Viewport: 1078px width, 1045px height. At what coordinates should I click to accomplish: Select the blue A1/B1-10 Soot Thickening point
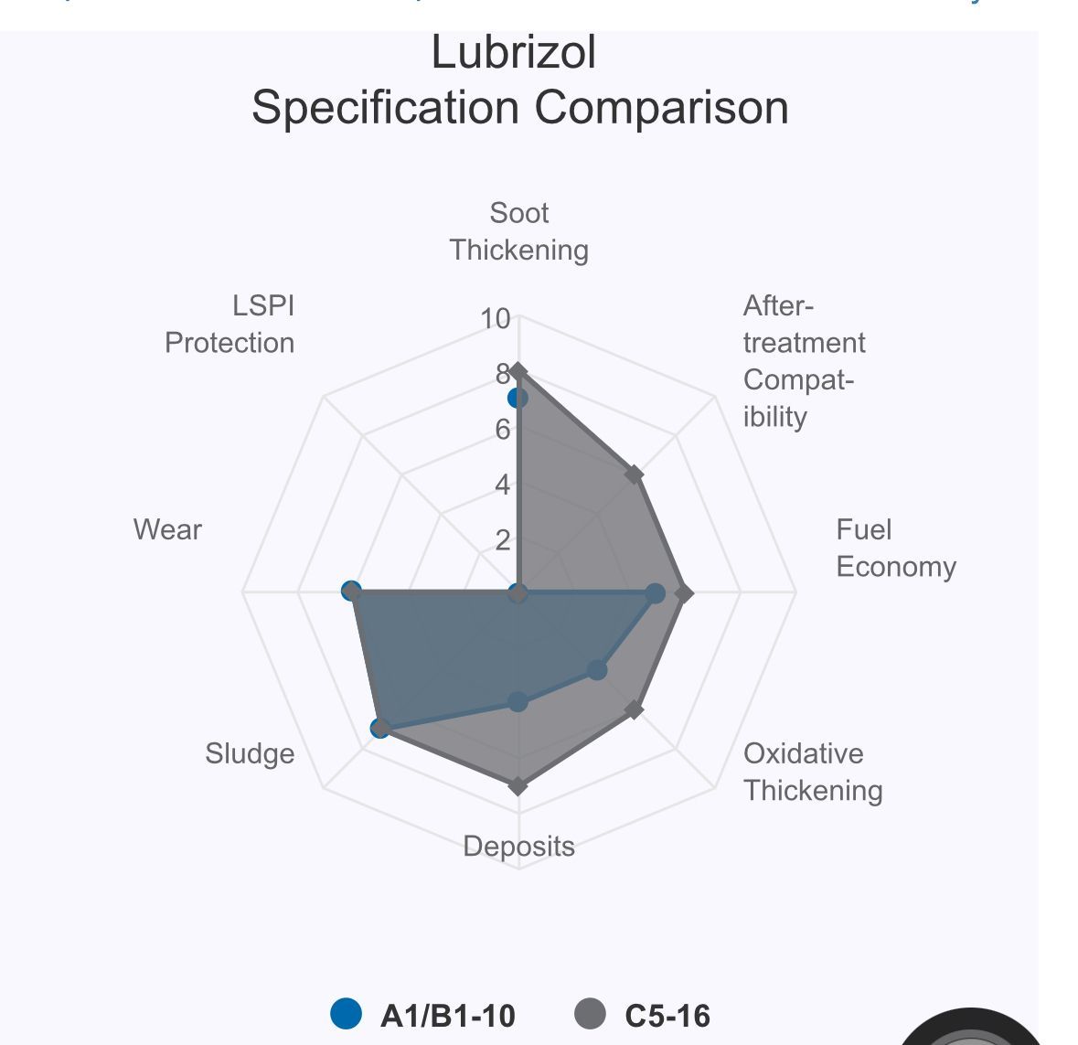[x=518, y=399]
